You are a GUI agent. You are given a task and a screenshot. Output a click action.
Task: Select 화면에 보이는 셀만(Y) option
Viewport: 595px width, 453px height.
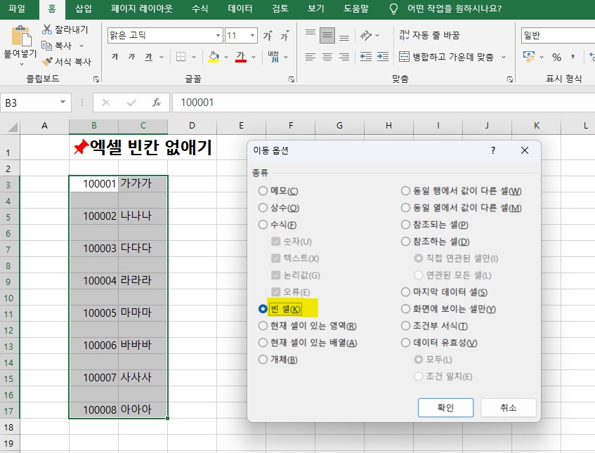click(405, 309)
